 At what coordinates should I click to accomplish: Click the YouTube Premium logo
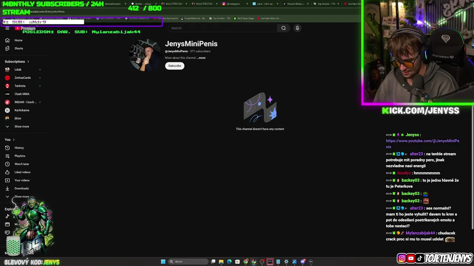click(25, 28)
